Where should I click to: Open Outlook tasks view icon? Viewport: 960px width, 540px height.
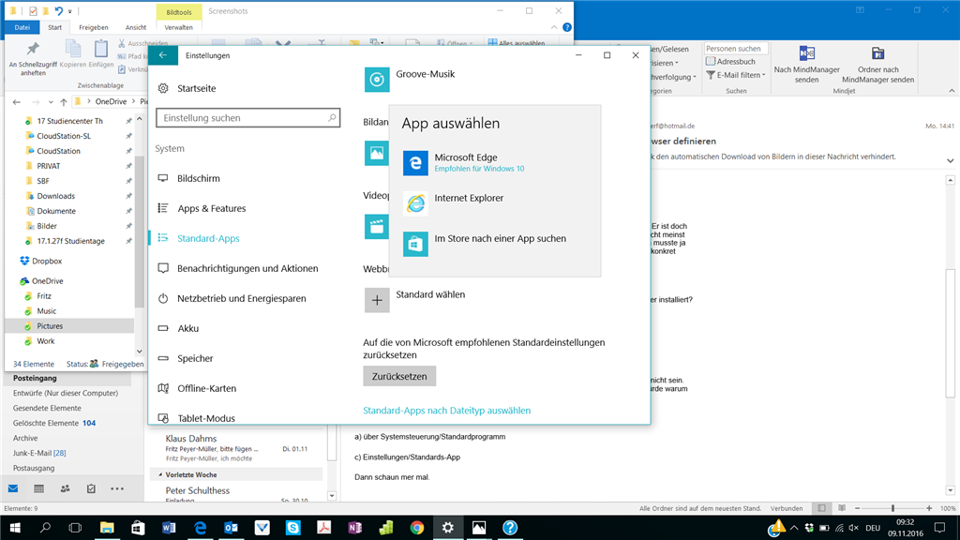(x=91, y=488)
